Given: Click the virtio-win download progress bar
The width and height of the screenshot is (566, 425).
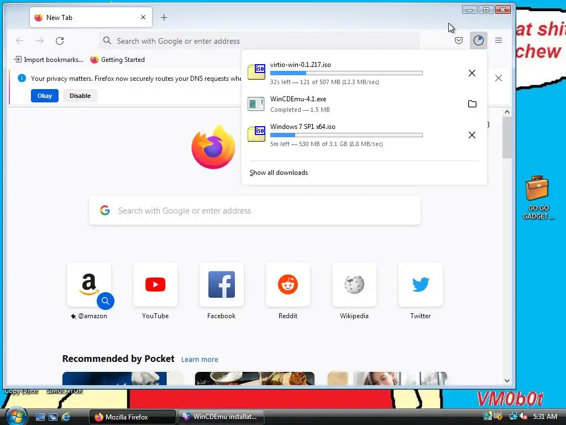Looking at the screenshot, I should (346, 73).
